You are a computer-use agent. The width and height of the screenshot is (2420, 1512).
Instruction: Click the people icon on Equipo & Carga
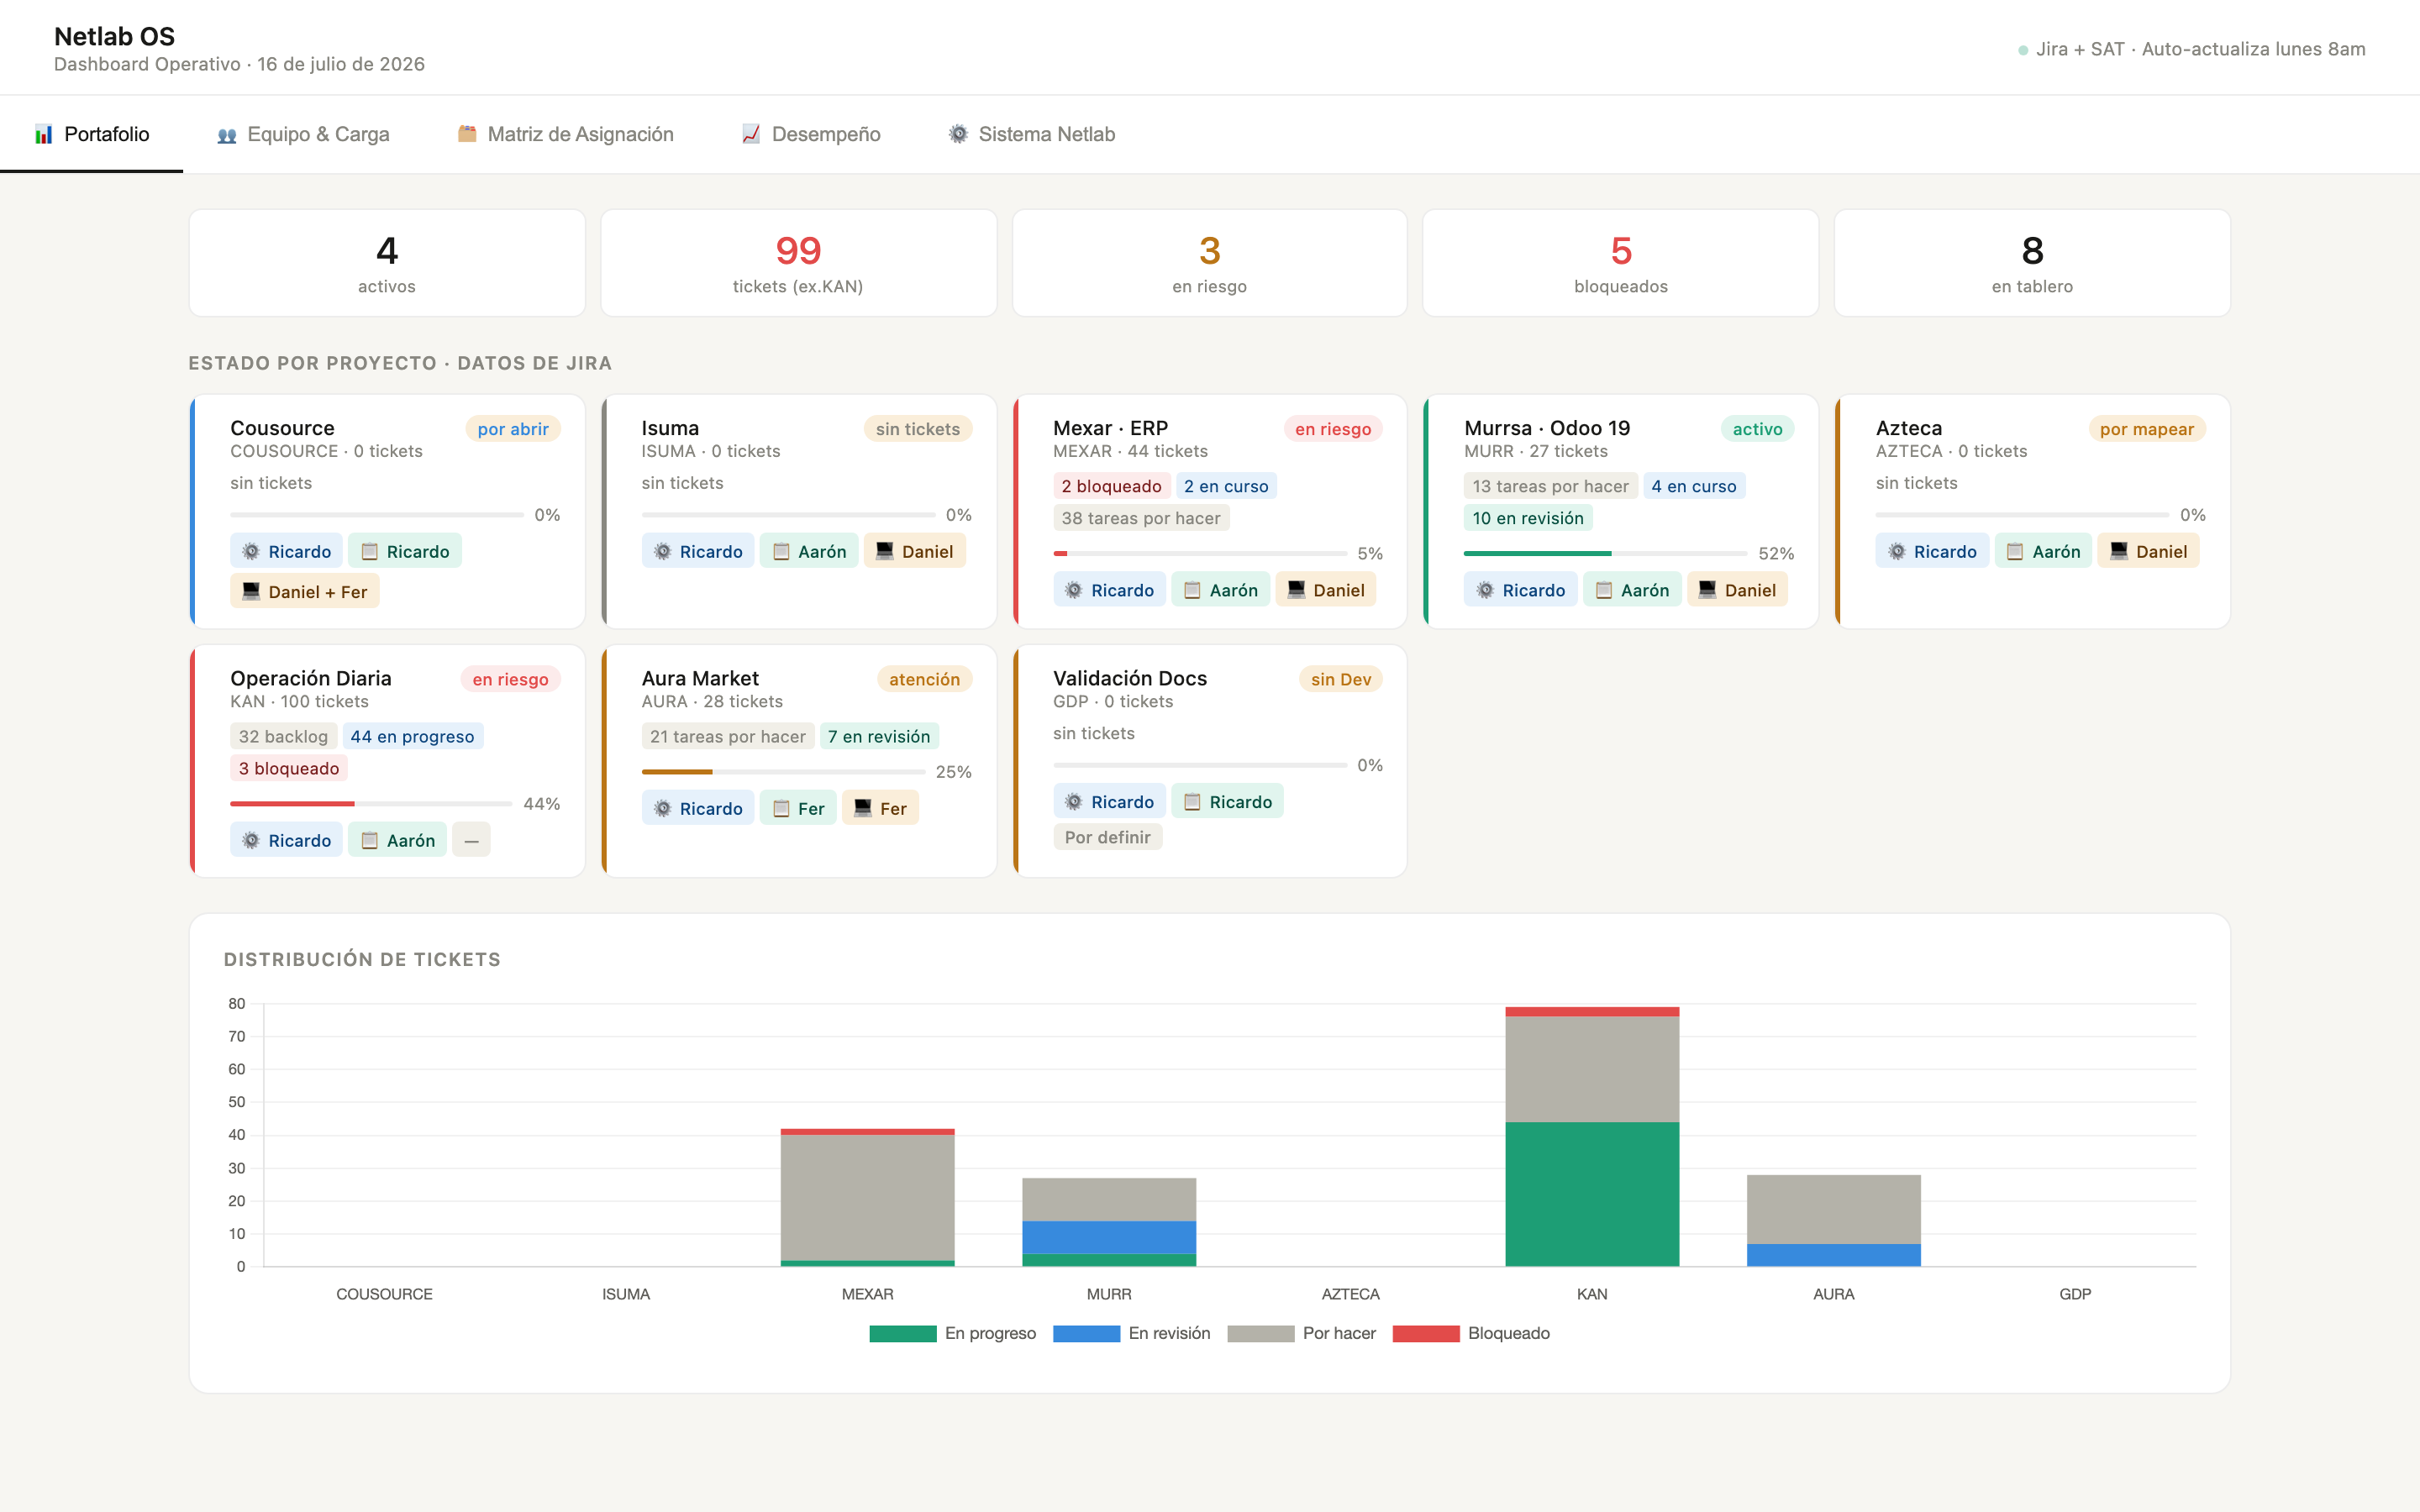point(227,135)
